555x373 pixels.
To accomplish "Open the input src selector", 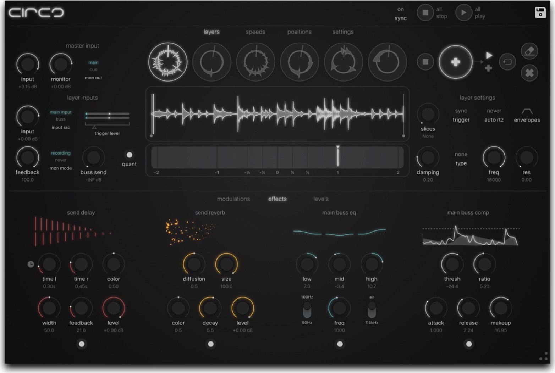I will (x=61, y=119).
